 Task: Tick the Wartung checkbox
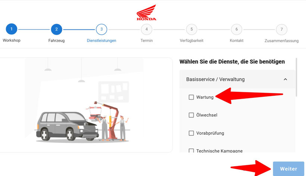pyautogui.click(x=191, y=97)
